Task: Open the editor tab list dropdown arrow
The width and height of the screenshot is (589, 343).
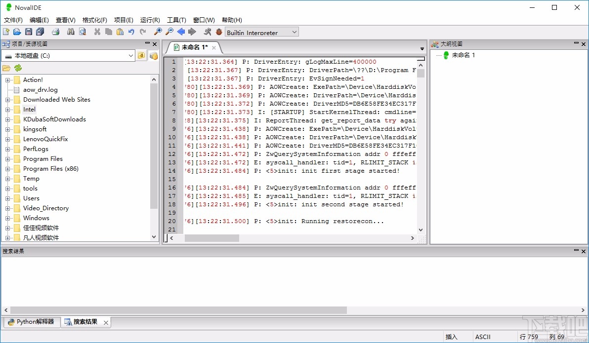Action: pyautogui.click(x=422, y=49)
